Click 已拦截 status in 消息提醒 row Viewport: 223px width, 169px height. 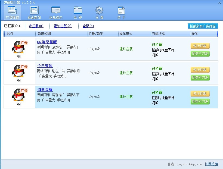[x=157, y=92]
